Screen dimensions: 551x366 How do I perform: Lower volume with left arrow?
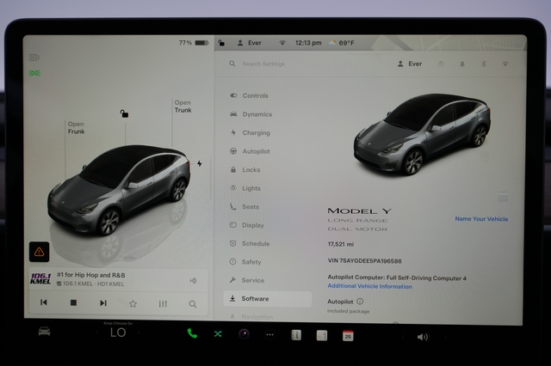click(403, 337)
